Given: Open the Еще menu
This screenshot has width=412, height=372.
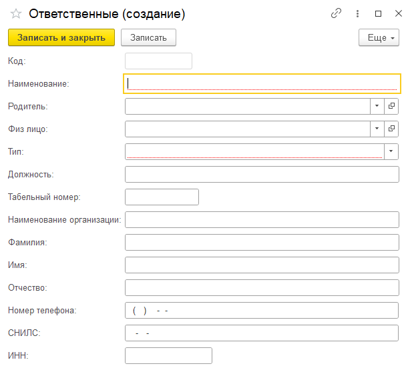Looking at the screenshot, I should coord(379,37).
